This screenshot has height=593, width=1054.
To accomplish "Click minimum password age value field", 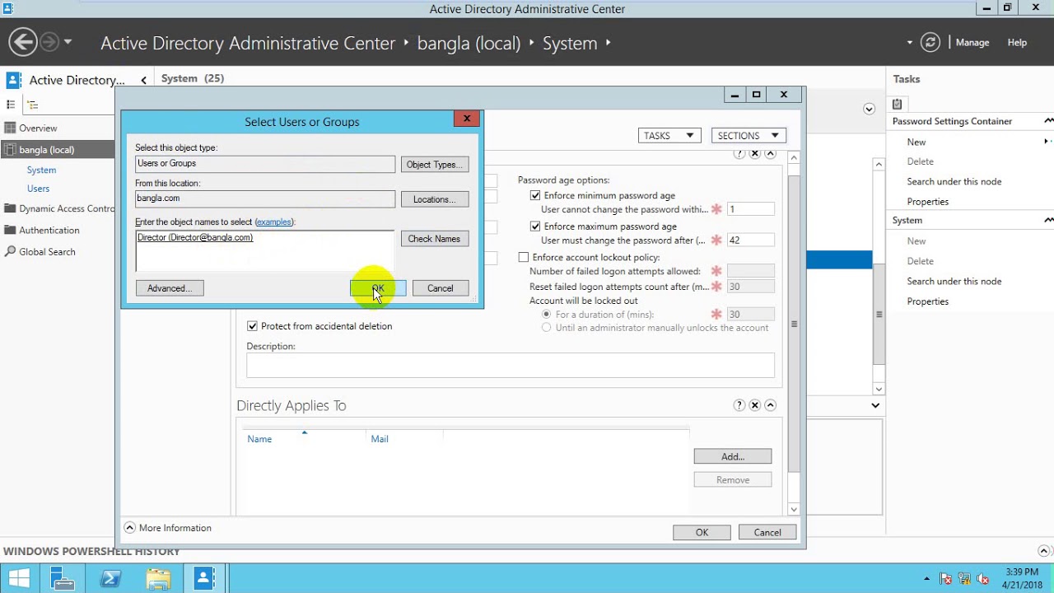I will coord(750,209).
